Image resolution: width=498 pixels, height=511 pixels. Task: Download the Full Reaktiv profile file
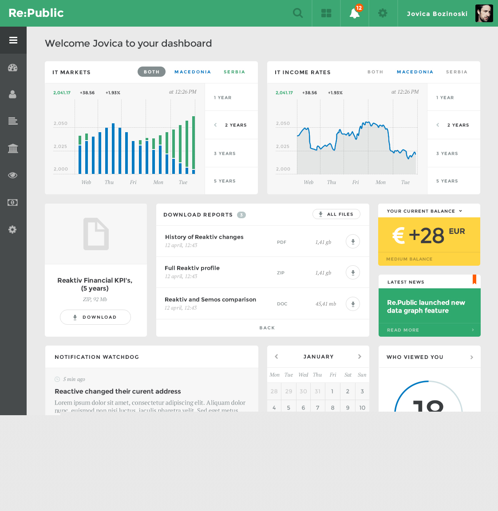(353, 273)
